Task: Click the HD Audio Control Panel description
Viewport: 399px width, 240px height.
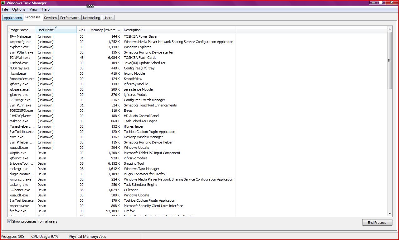Action: pos(141,116)
